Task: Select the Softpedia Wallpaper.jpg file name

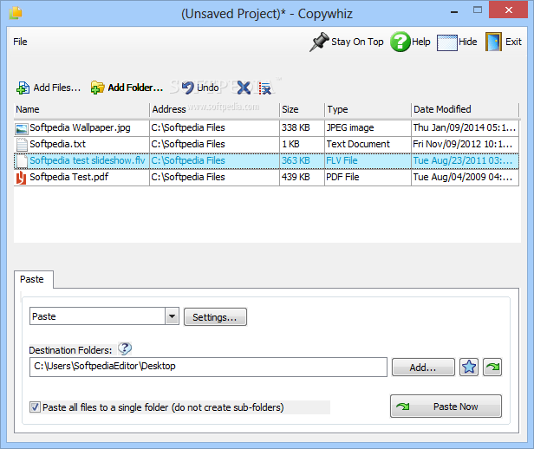Action: point(80,128)
